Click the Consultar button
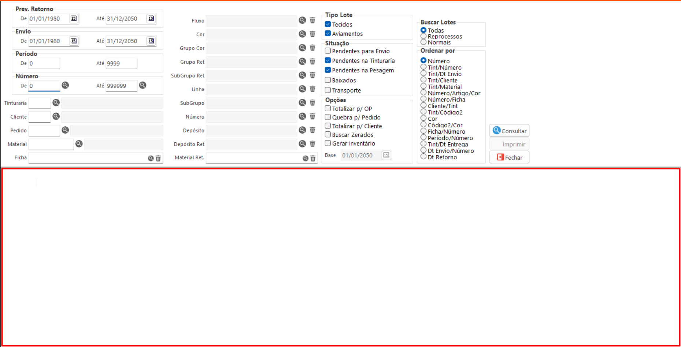Screen dimensions: 681x347 point(509,131)
